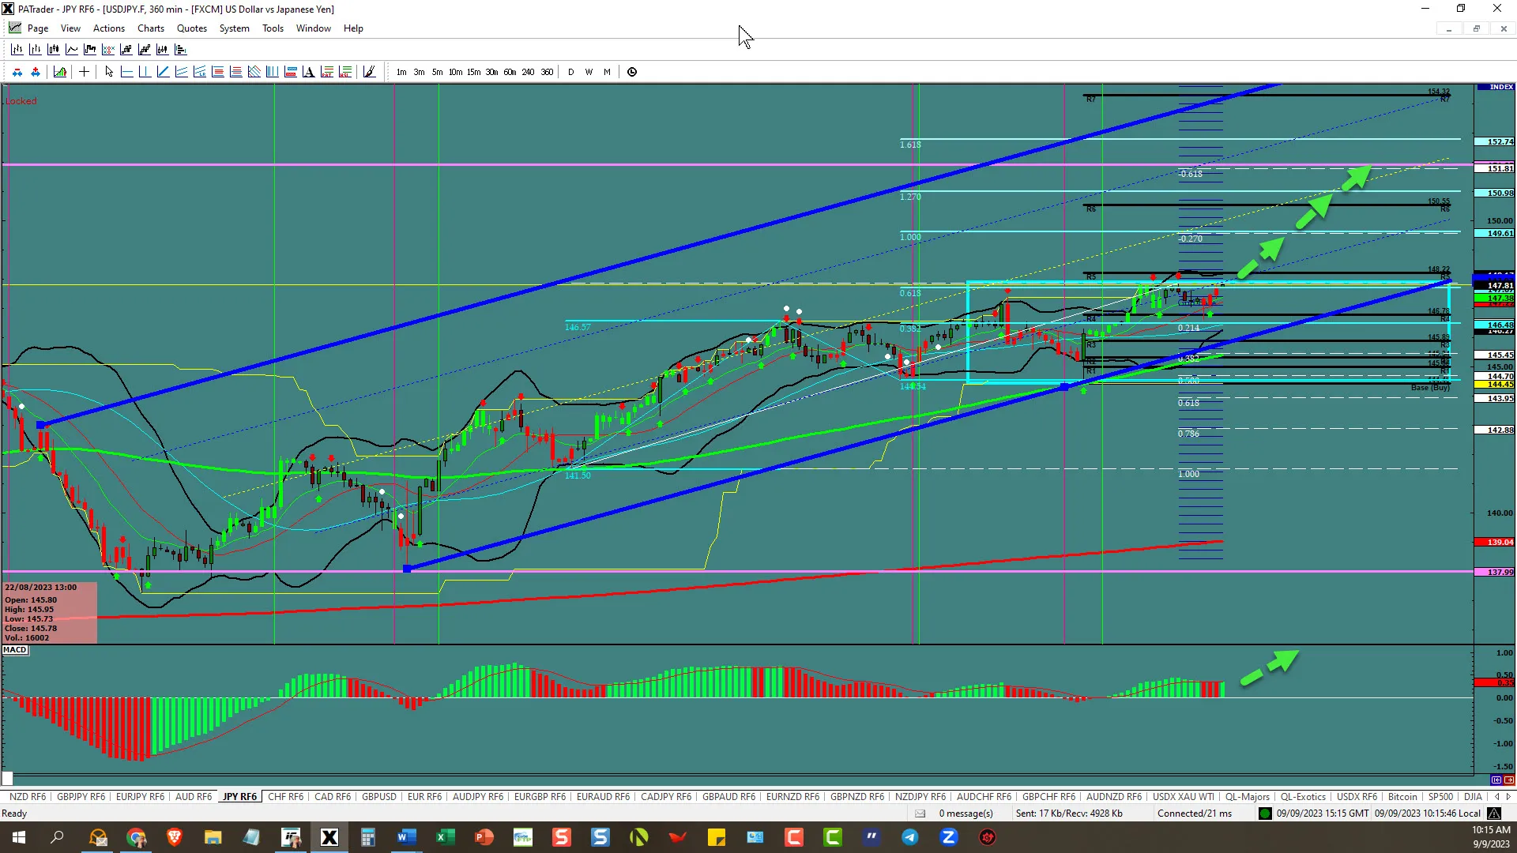Open the Charts menu
This screenshot has height=853, width=1517.
151,28
